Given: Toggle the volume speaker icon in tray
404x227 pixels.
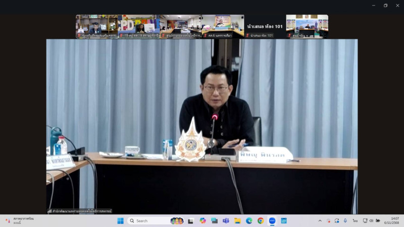Looking at the screenshot, I should [371, 221].
